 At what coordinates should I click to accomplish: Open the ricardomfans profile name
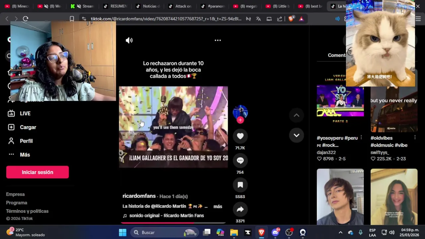(139, 196)
